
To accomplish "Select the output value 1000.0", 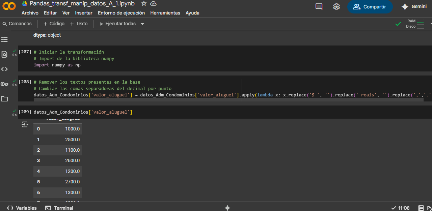I will [73, 129].
